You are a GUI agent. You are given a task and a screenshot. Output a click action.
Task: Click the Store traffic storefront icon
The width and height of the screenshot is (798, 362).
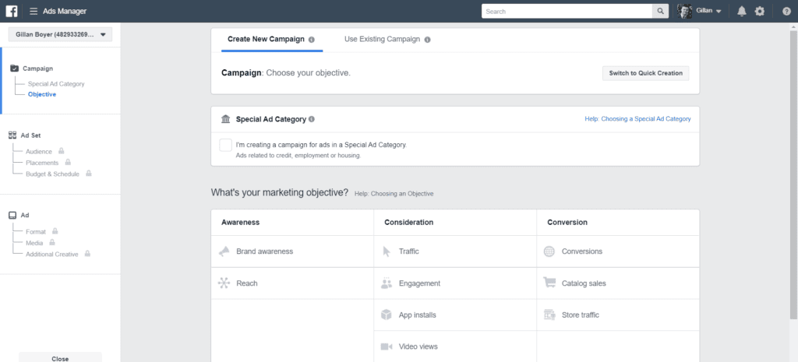click(549, 315)
